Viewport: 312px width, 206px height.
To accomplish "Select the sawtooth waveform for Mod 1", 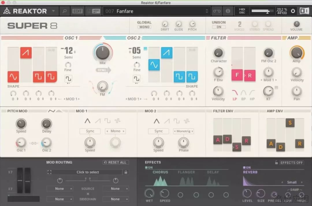I will (98, 121).
